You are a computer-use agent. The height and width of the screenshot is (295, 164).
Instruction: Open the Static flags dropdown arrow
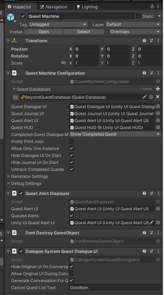tap(159, 16)
